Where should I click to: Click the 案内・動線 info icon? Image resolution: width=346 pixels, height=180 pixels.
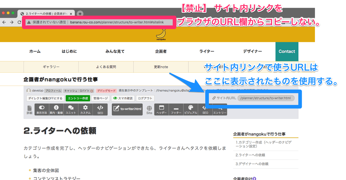pyautogui.click(x=56, y=109)
